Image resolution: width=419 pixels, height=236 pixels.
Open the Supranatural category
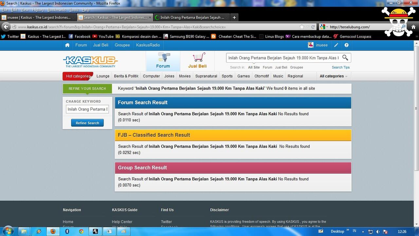tap(206, 76)
